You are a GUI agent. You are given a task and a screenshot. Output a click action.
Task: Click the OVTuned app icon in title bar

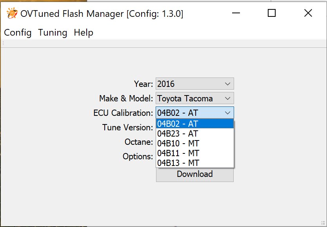click(x=12, y=13)
